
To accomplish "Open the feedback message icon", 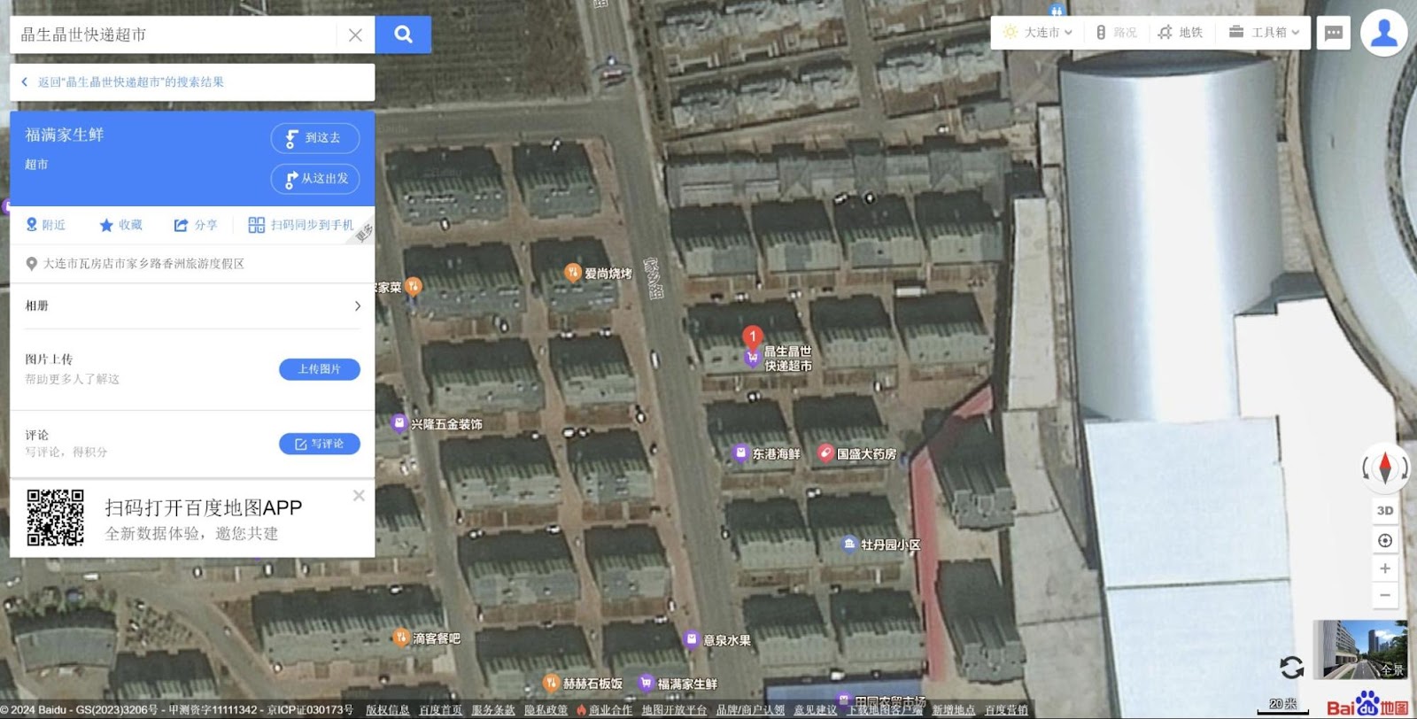I will [1334, 34].
